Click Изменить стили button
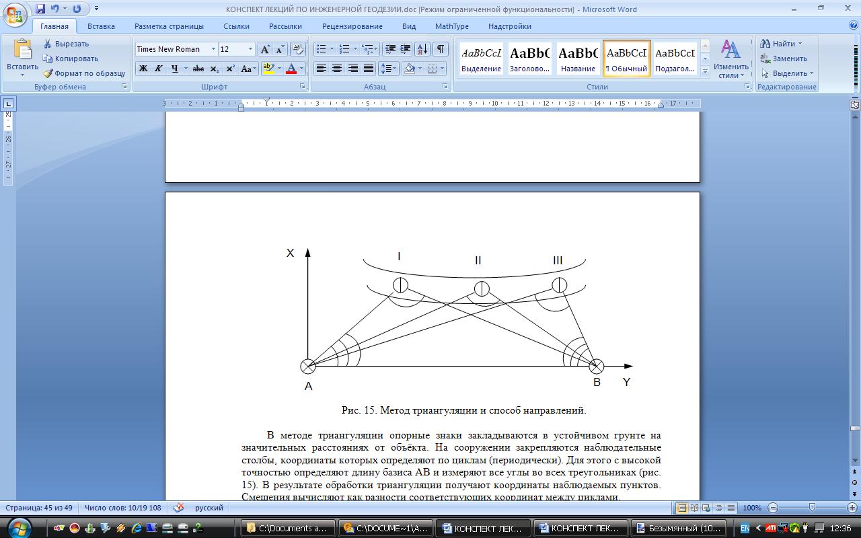 (x=731, y=59)
